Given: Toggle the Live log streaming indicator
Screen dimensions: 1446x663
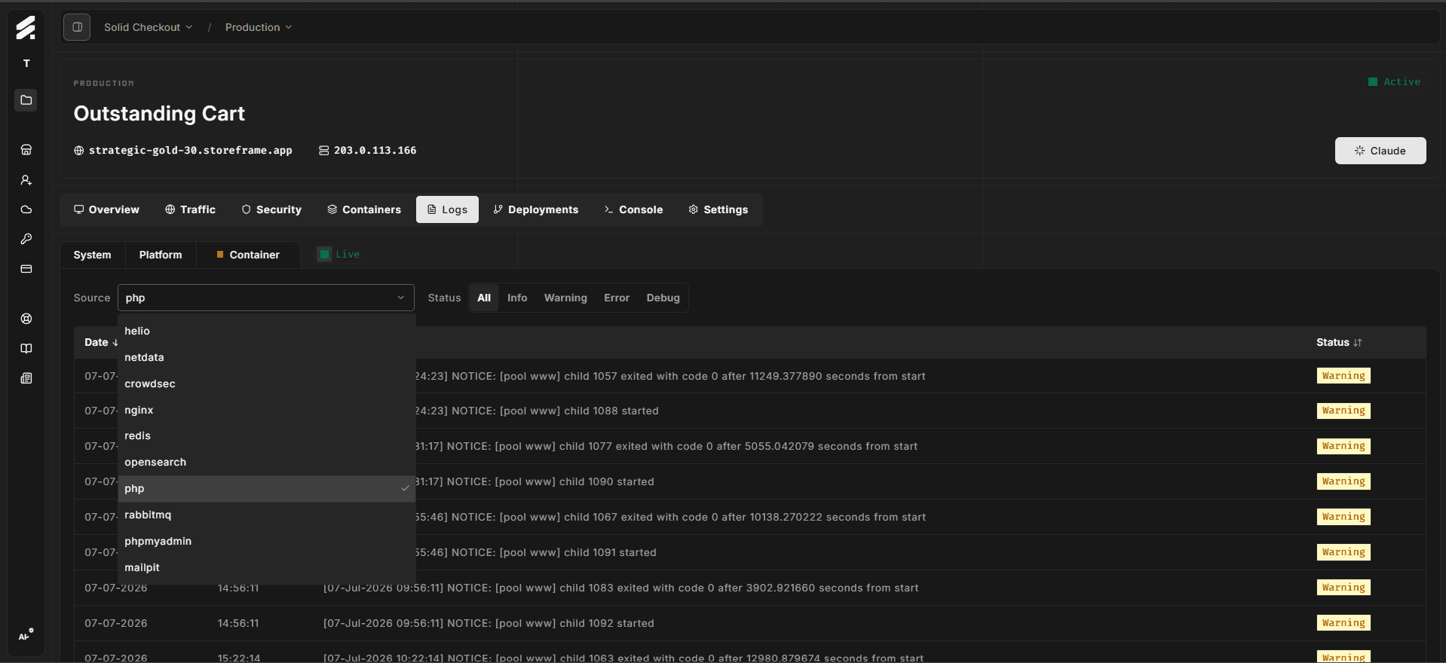Looking at the screenshot, I should coord(339,255).
